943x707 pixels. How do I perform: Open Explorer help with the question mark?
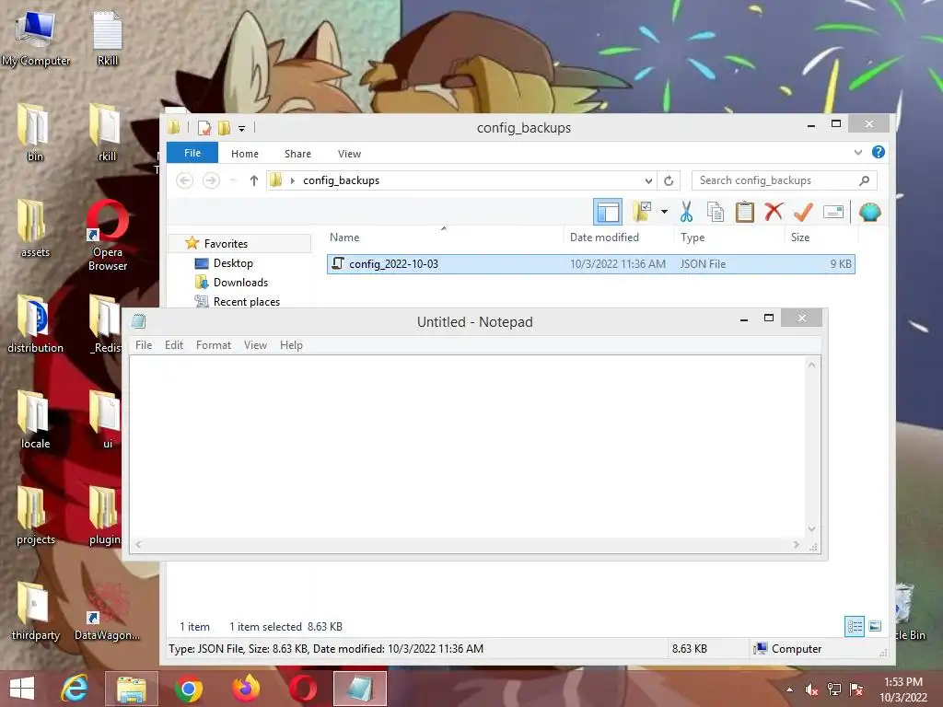point(878,152)
